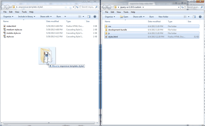Select folder name development-bundle

point(118,30)
